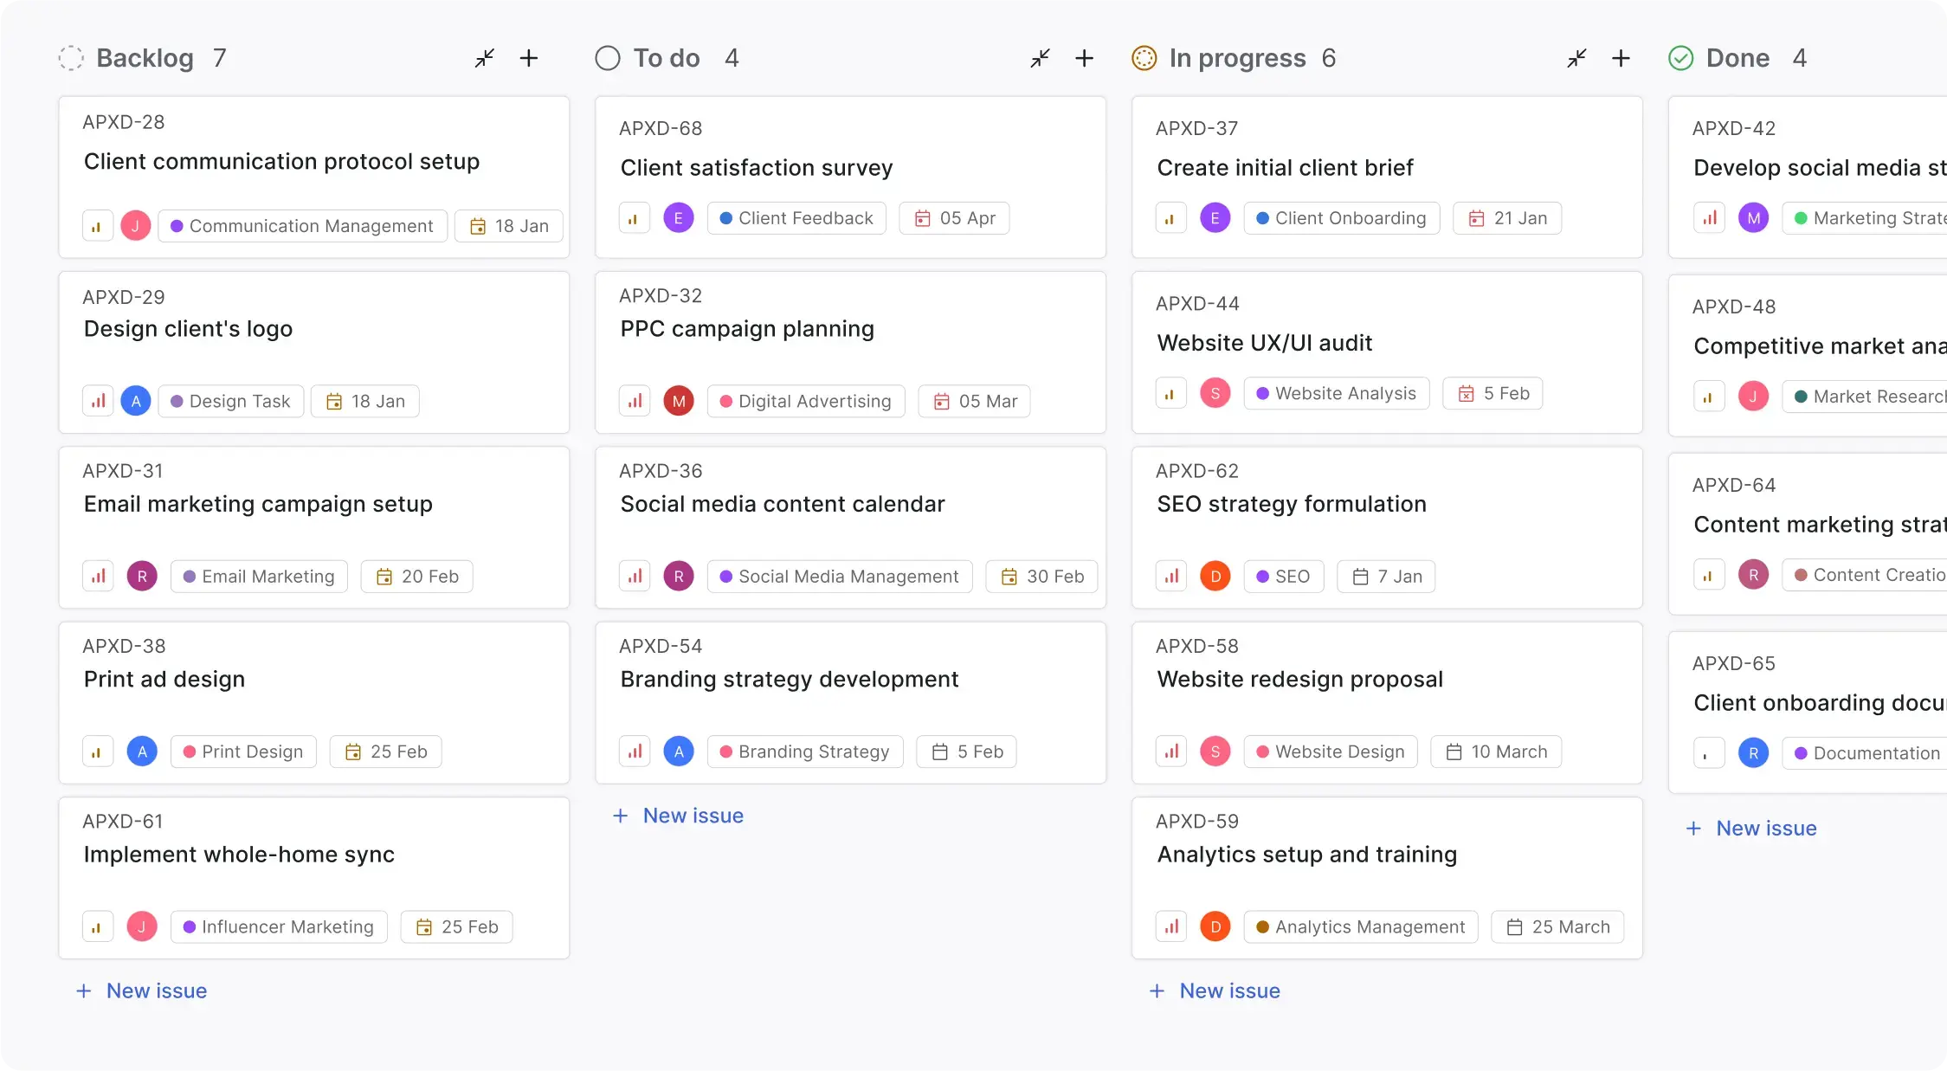Select the Backlog column title
The image size is (1947, 1071).
(x=145, y=57)
